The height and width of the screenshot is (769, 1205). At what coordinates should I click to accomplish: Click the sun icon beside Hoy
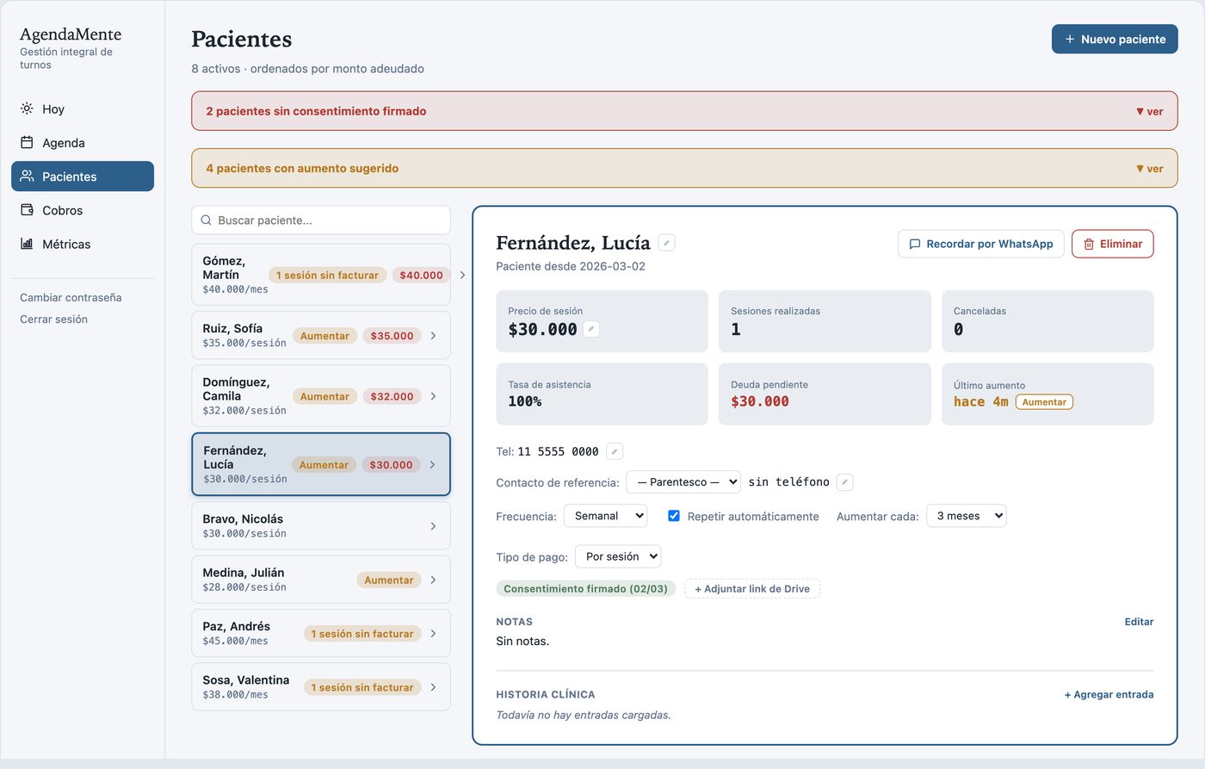[27, 109]
